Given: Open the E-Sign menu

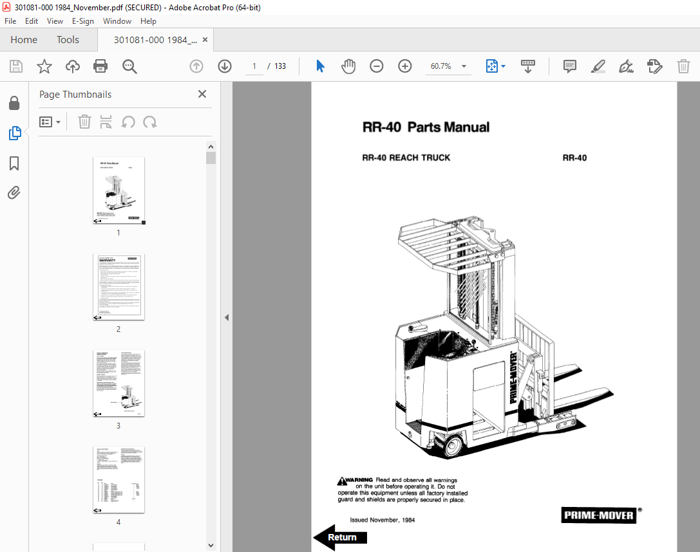Looking at the screenshot, I should [83, 21].
